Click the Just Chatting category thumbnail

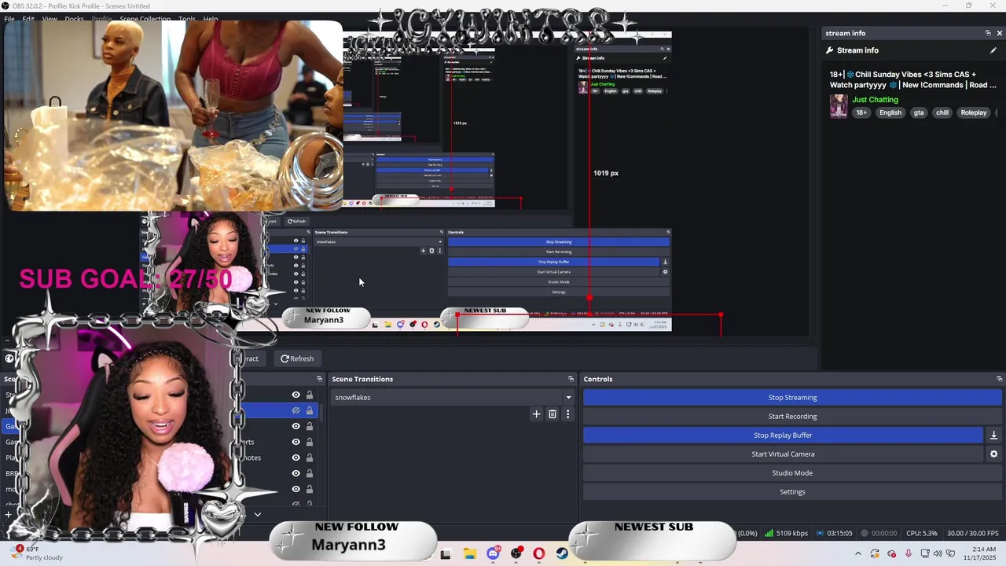coord(839,105)
